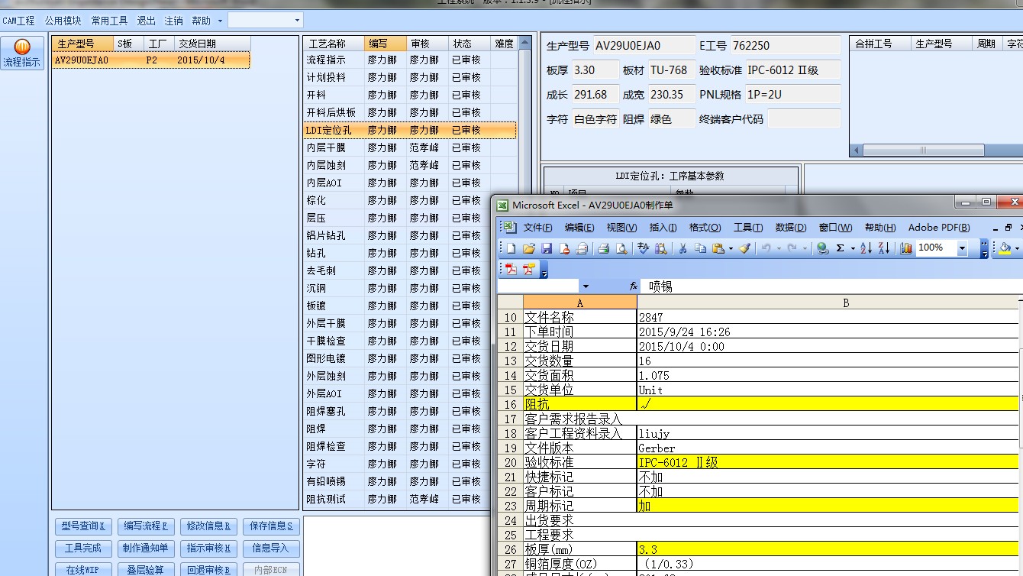Image resolution: width=1023 pixels, height=576 pixels.
Task: Click the second Adobe PDF email icon
Action: [528, 269]
